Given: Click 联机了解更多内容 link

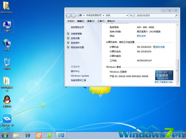Looking at the screenshot, I should pos(164,82).
